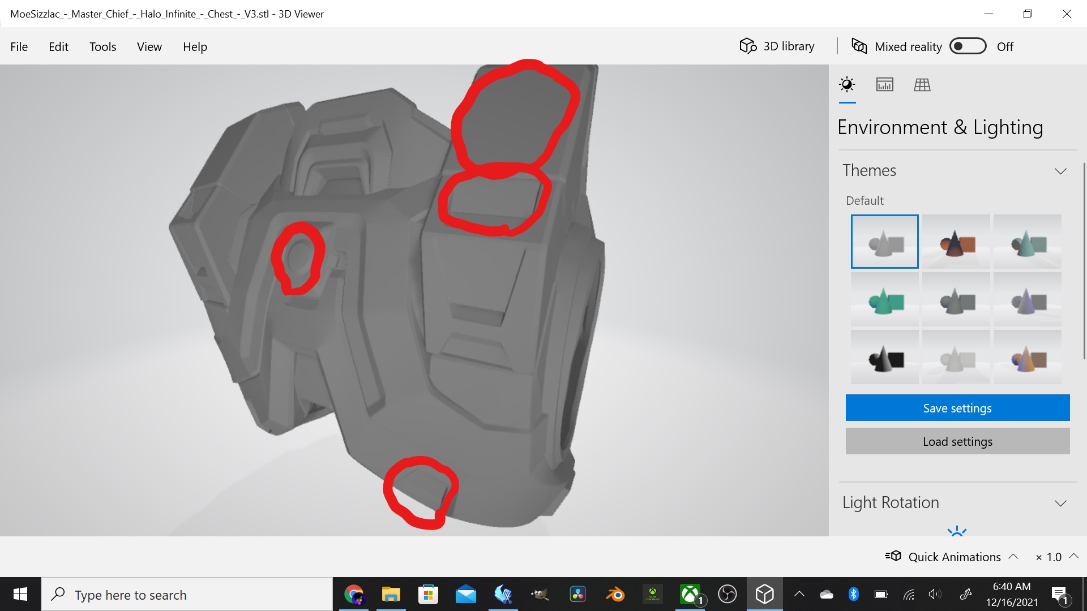
Task: Select the dark gray cone theme thumbnail
Action: tap(956, 299)
